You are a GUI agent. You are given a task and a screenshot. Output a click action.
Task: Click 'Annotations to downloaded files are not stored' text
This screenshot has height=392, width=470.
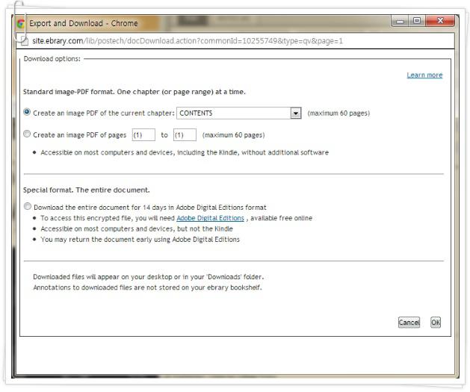pyautogui.click(x=147, y=287)
